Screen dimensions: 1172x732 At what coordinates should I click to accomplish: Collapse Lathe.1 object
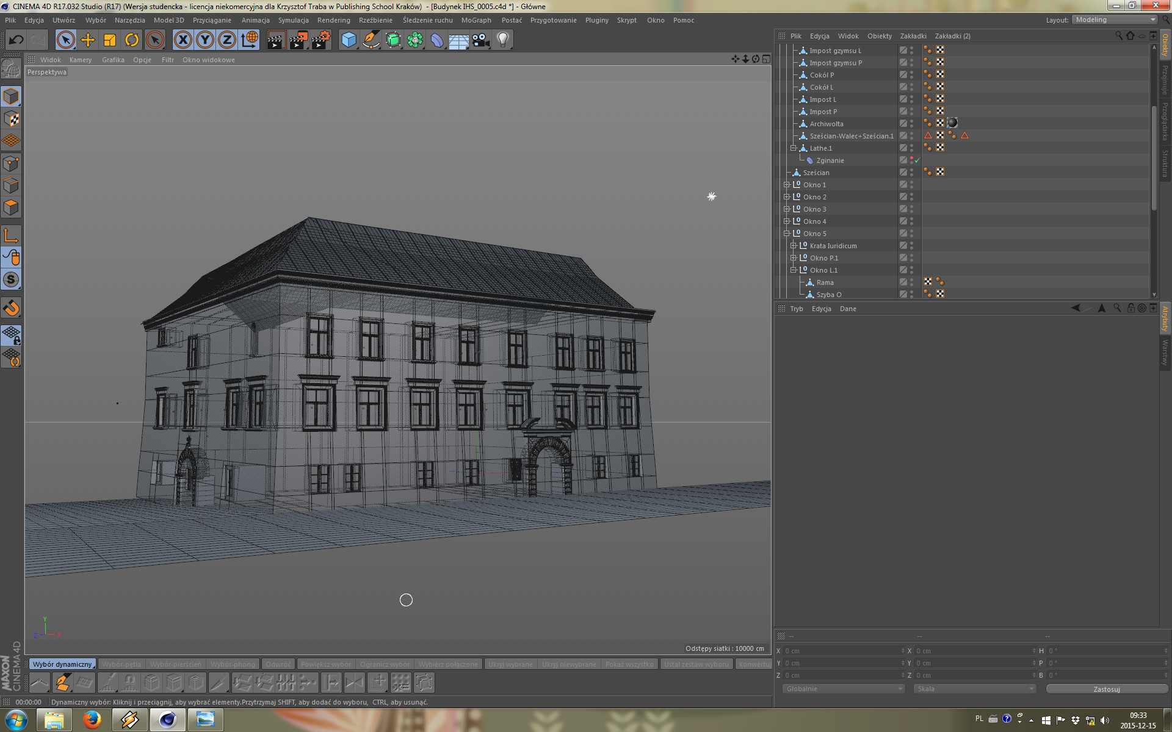(x=794, y=148)
